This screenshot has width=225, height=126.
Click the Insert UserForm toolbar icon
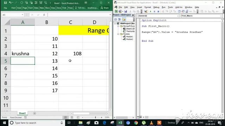pyautogui.click(x=120, y=11)
